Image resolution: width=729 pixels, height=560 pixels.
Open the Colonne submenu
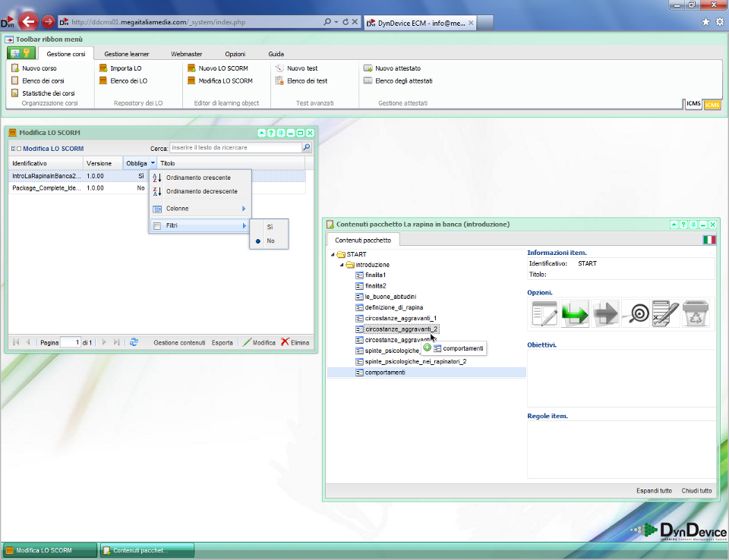click(178, 208)
